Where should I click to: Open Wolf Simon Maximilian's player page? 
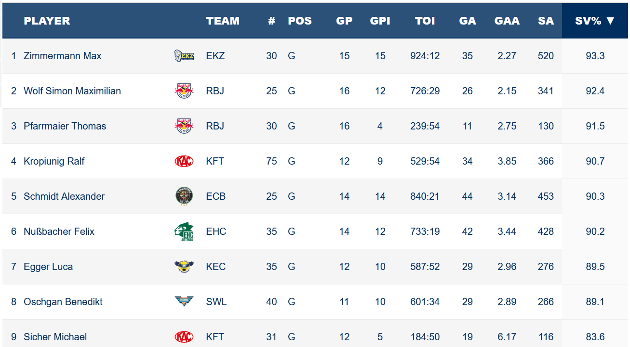click(72, 91)
